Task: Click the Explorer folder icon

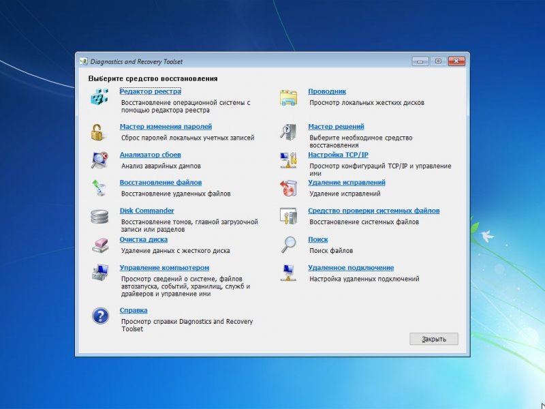Action: click(x=288, y=97)
